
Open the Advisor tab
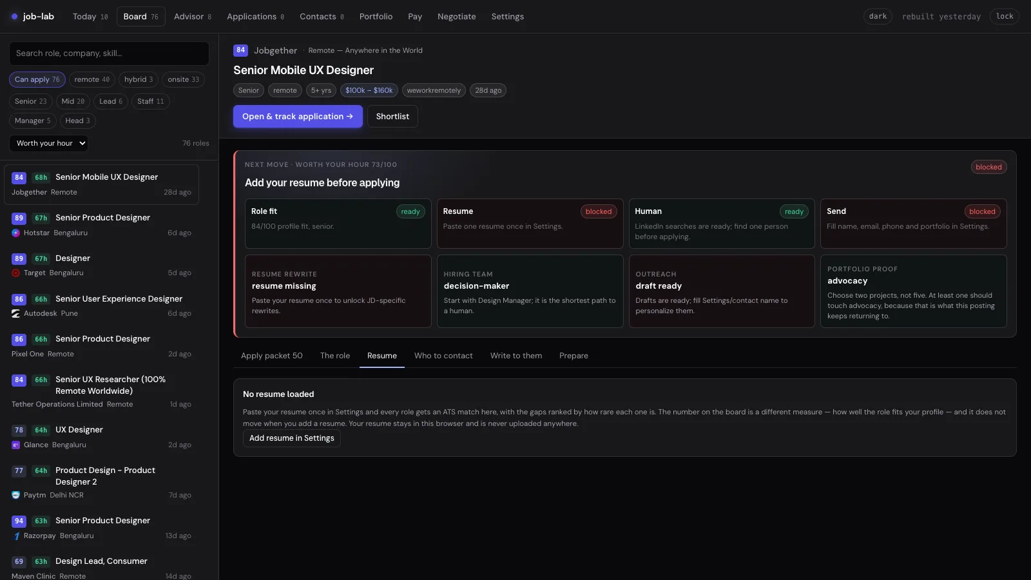(193, 17)
